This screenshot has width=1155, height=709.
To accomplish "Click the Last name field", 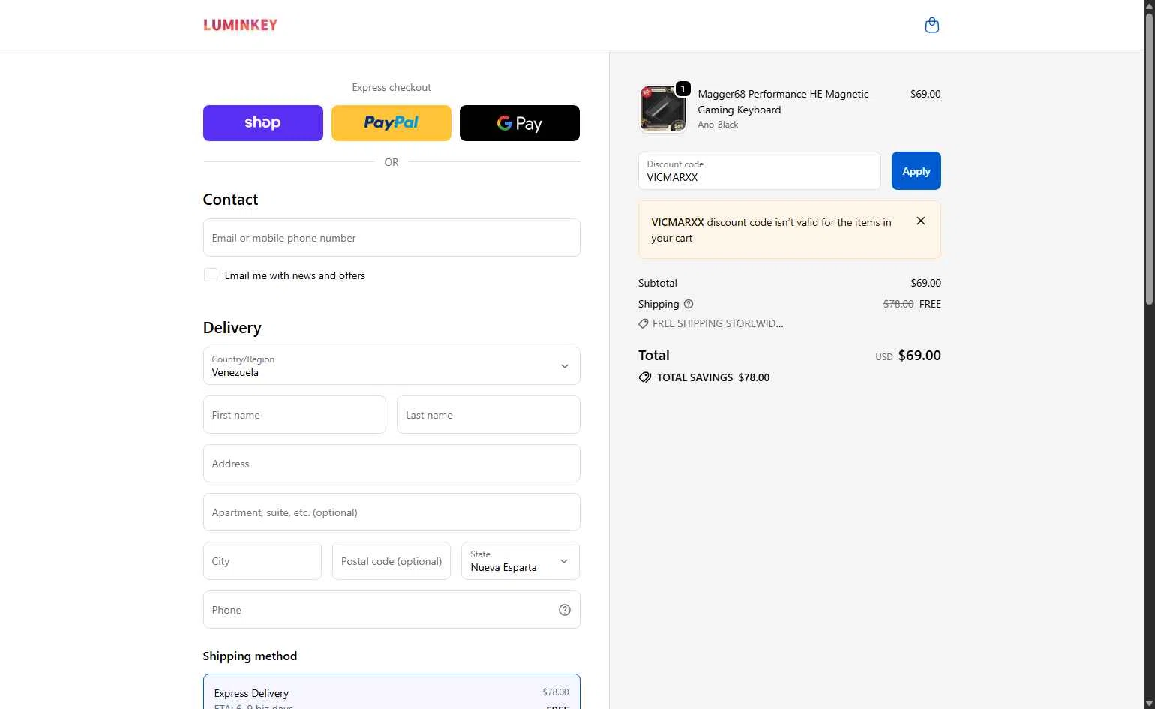I will (x=488, y=415).
